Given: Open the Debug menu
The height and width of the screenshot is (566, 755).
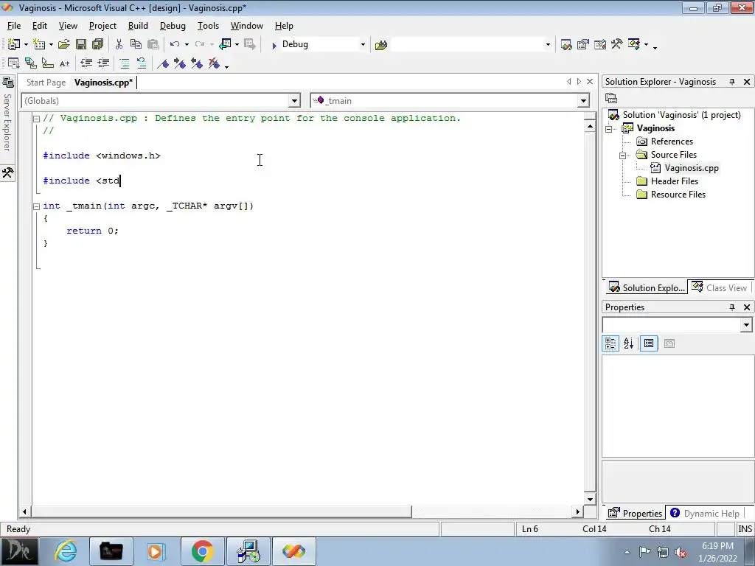Looking at the screenshot, I should point(173,26).
